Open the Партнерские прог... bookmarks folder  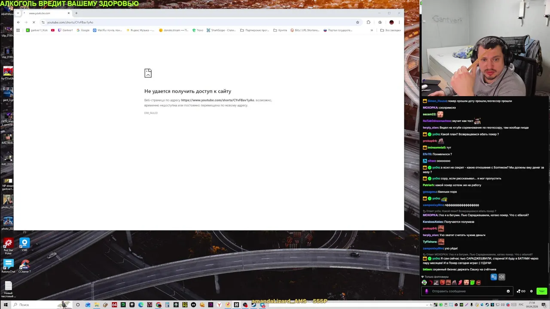click(254, 30)
